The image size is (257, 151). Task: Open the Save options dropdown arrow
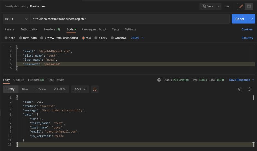click(x=219, y=6)
